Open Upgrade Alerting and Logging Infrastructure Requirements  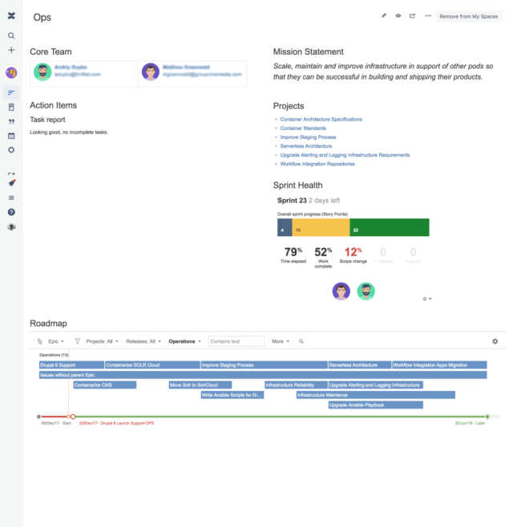tap(345, 155)
